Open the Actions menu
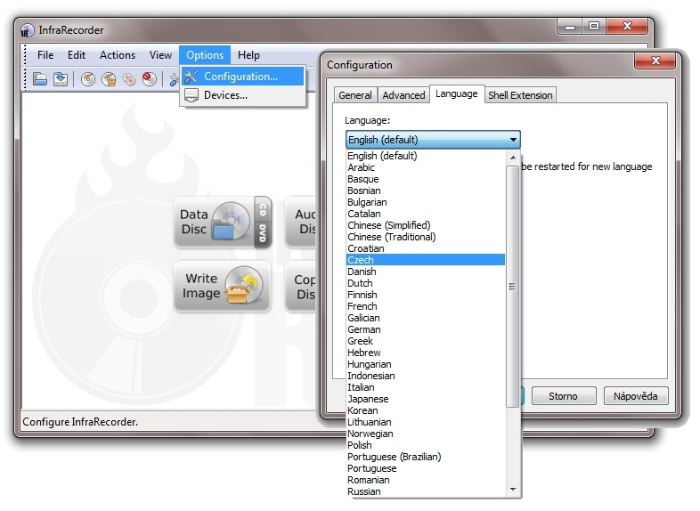The height and width of the screenshot is (511, 700). (118, 55)
